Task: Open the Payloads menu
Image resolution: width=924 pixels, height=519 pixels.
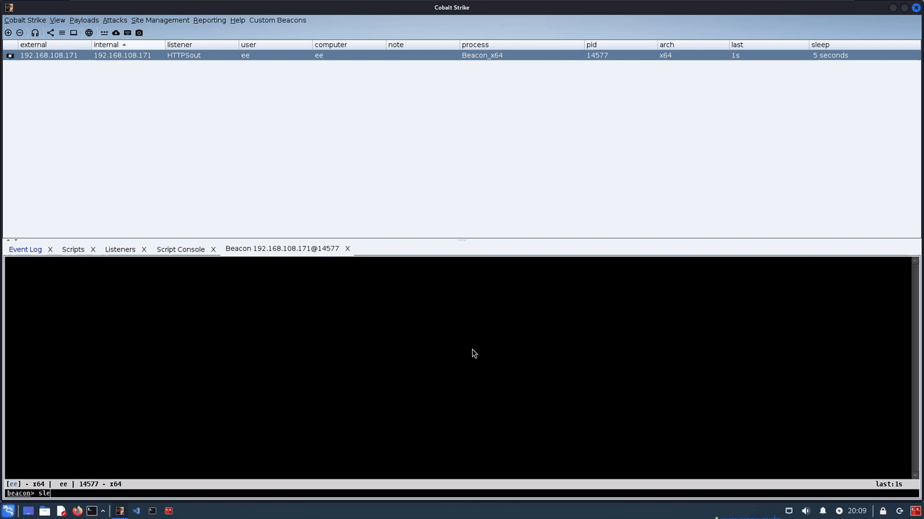Action: 84,20
